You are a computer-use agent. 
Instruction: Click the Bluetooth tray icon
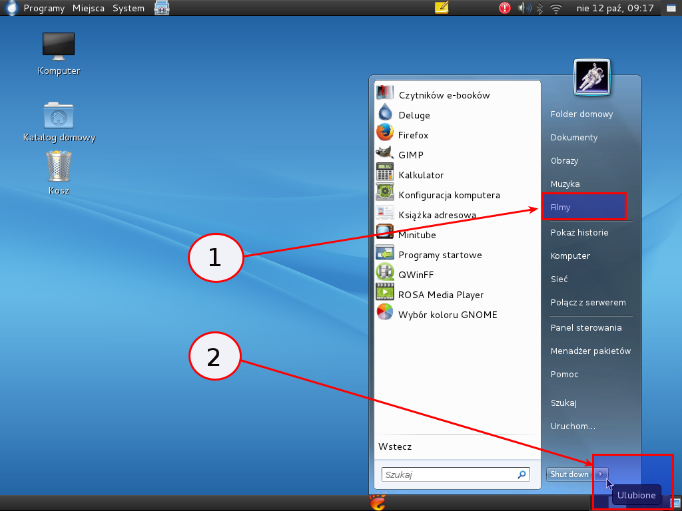coord(539,8)
